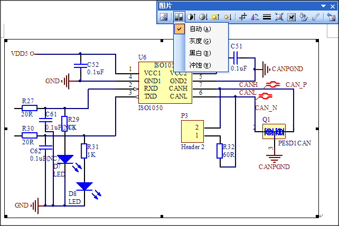Choose 黑白(B) black and white mode

pos(201,53)
